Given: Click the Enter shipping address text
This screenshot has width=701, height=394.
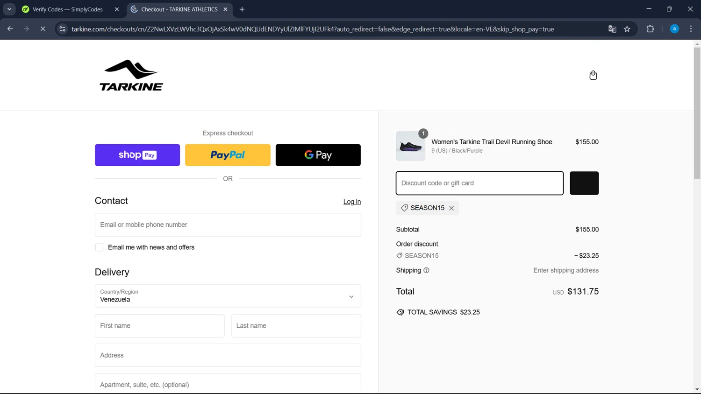Looking at the screenshot, I should pyautogui.click(x=566, y=270).
